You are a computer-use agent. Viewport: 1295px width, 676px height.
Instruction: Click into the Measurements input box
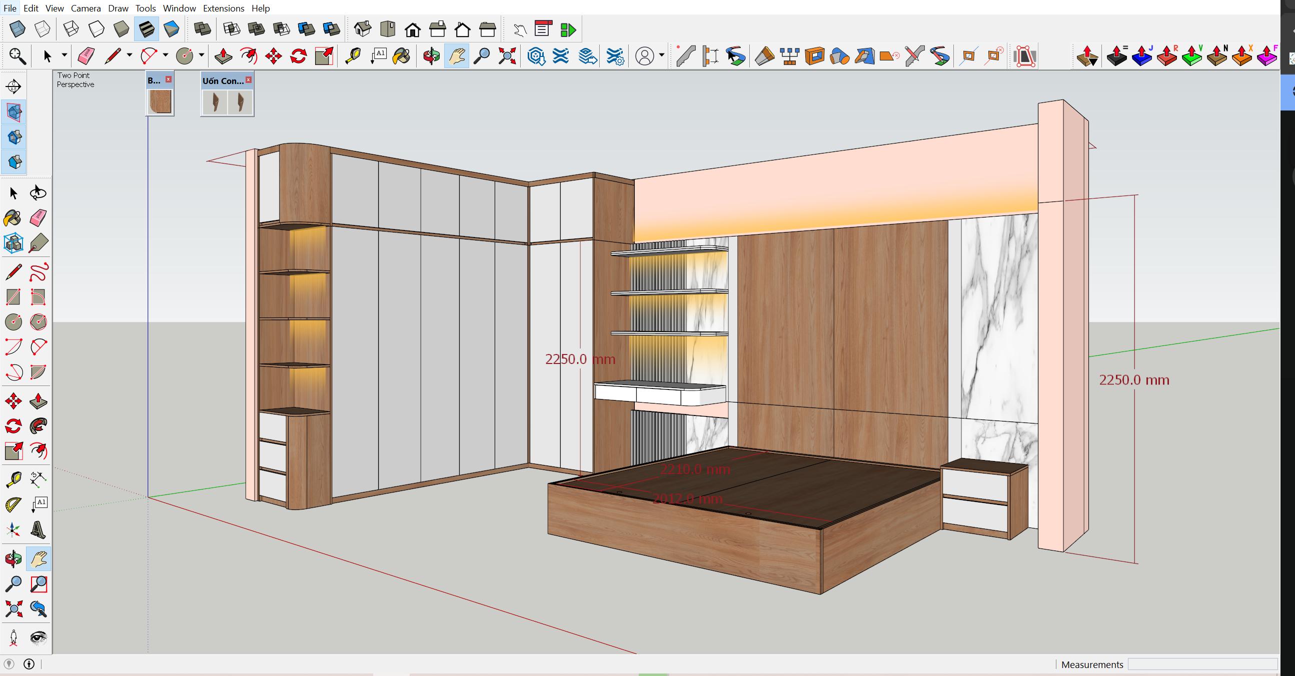tap(1202, 664)
